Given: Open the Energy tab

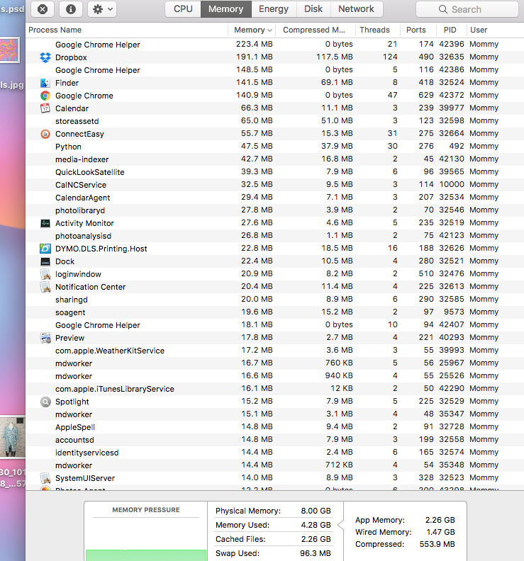Looking at the screenshot, I should [274, 9].
